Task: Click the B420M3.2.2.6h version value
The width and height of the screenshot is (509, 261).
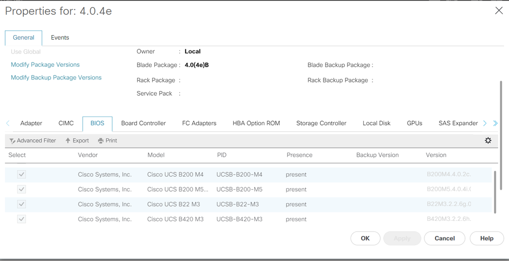Action: (x=448, y=219)
